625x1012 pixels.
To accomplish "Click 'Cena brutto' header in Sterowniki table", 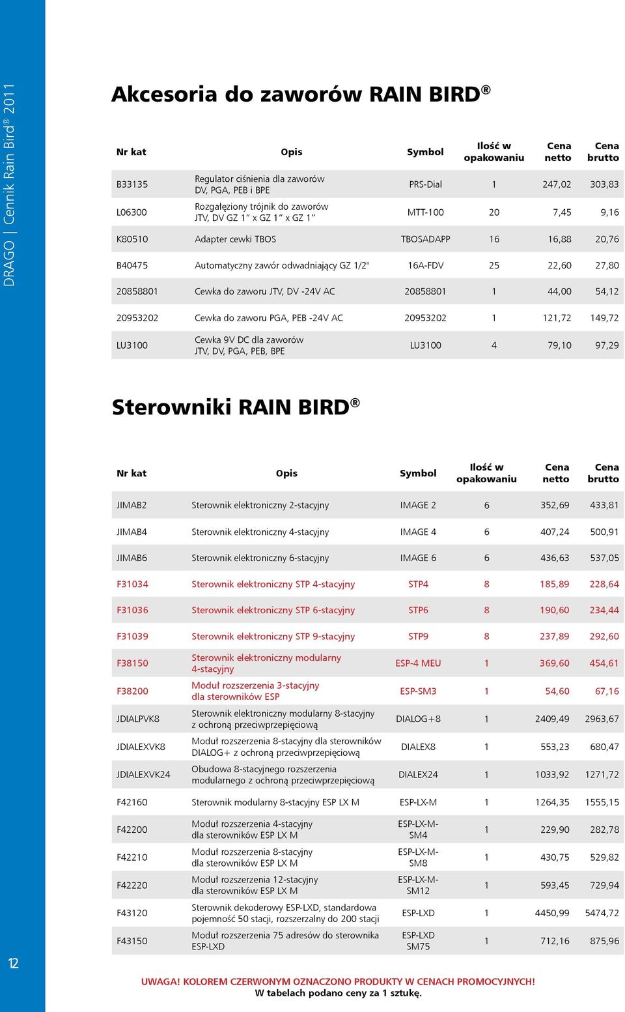I will pyautogui.click(x=604, y=473).
